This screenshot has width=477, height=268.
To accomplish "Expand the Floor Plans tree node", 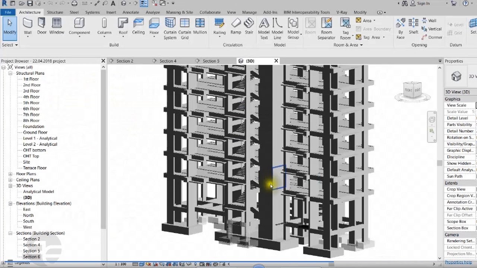I will click(x=10, y=174).
